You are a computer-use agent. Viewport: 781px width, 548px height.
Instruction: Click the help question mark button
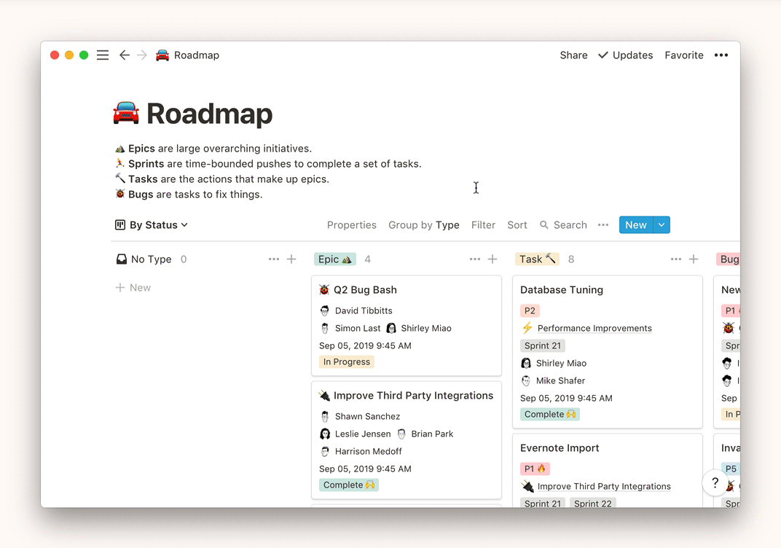point(715,483)
